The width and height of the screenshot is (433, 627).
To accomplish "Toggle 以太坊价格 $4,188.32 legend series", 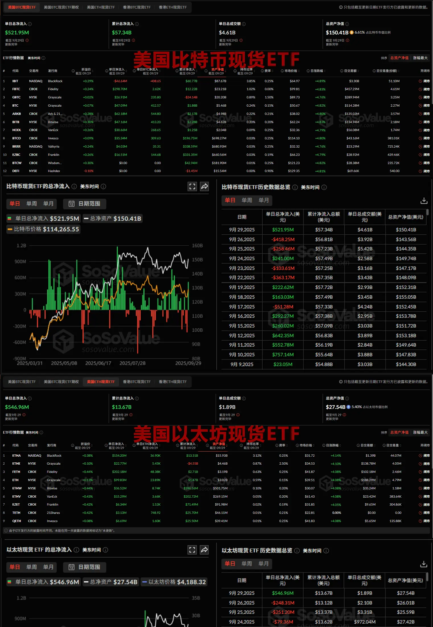I will (174, 582).
